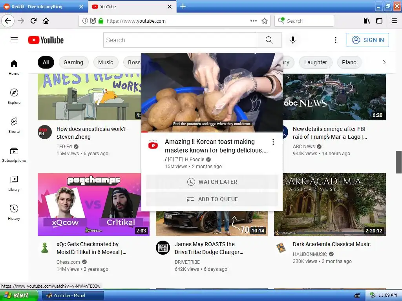This screenshot has width=402, height=301.
Task: Select the Gaming filter chip
Action: click(x=73, y=62)
